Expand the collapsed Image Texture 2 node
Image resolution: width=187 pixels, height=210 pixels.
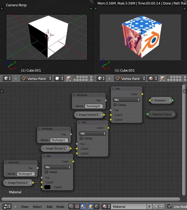tap(6, 183)
